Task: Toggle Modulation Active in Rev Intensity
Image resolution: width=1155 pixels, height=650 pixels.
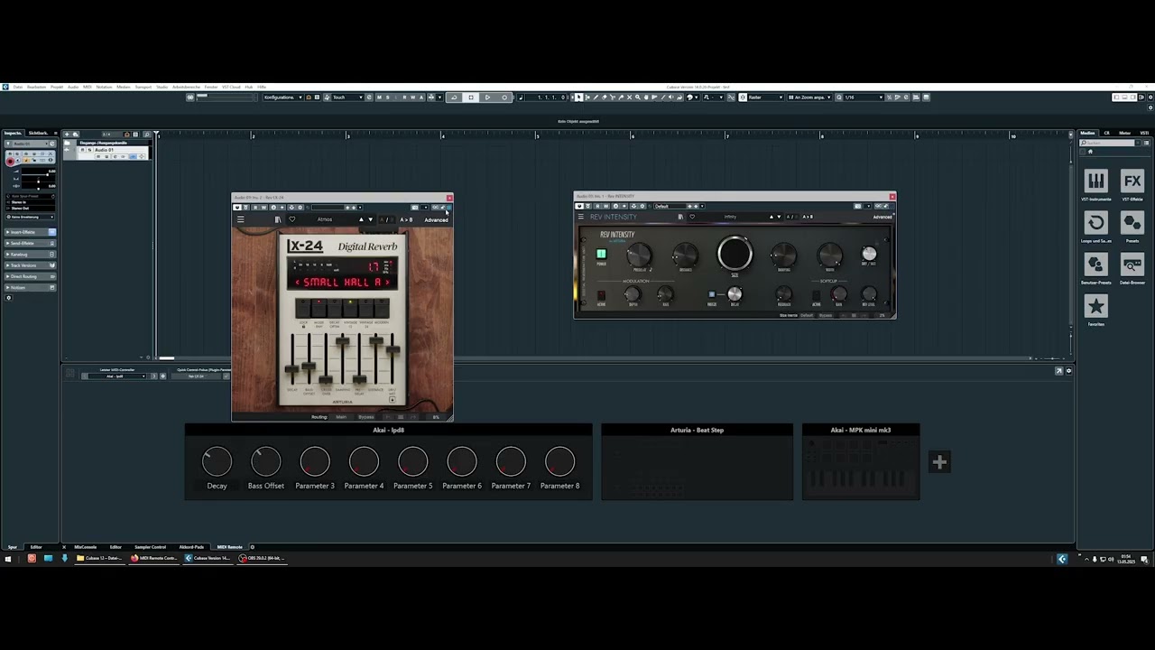Action: [601, 295]
